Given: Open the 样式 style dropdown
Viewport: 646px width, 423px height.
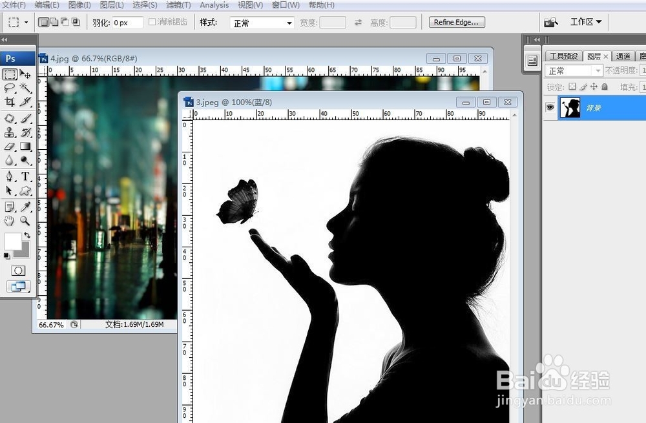Looking at the screenshot, I should 262,23.
